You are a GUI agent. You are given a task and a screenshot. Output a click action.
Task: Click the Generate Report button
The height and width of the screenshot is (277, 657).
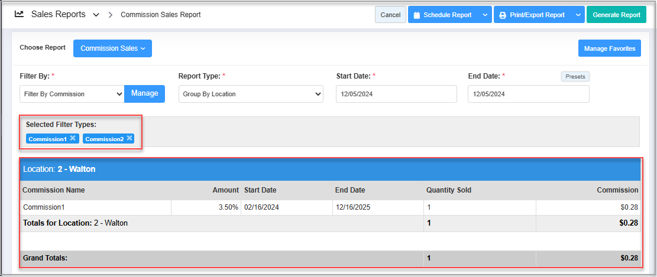[616, 15]
